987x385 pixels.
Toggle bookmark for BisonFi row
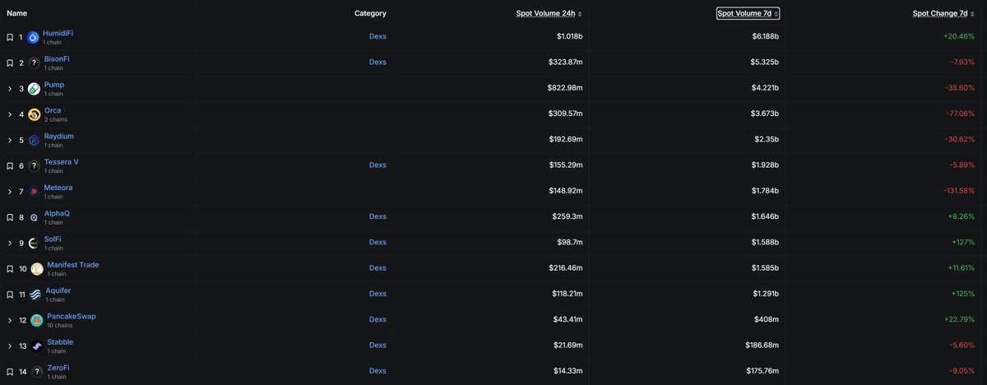(x=10, y=63)
